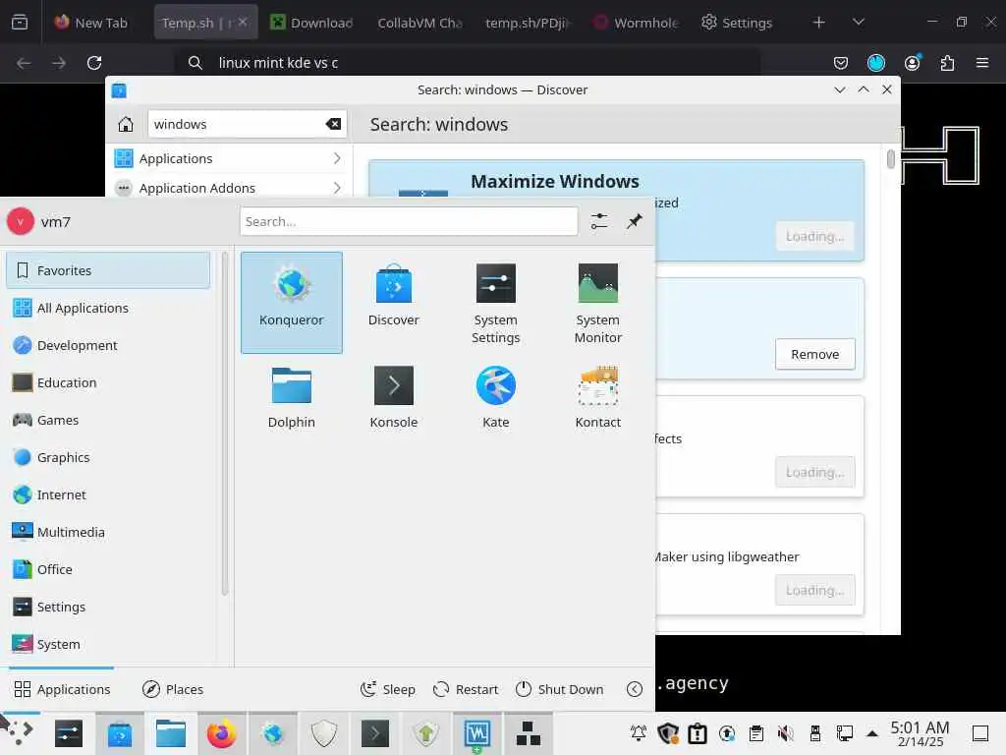Switch to the Wormhole browser tab
This screenshot has height=755, width=1006.
click(636, 23)
